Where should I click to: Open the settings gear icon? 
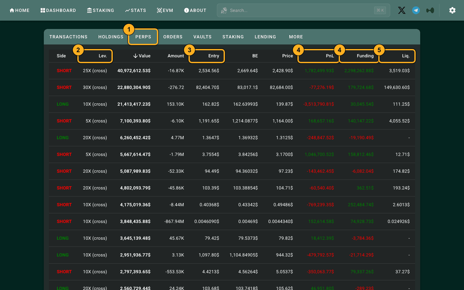[452, 10]
